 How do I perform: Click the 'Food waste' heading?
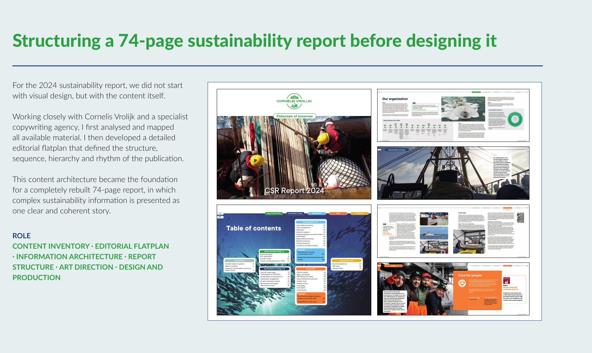tap(462, 213)
